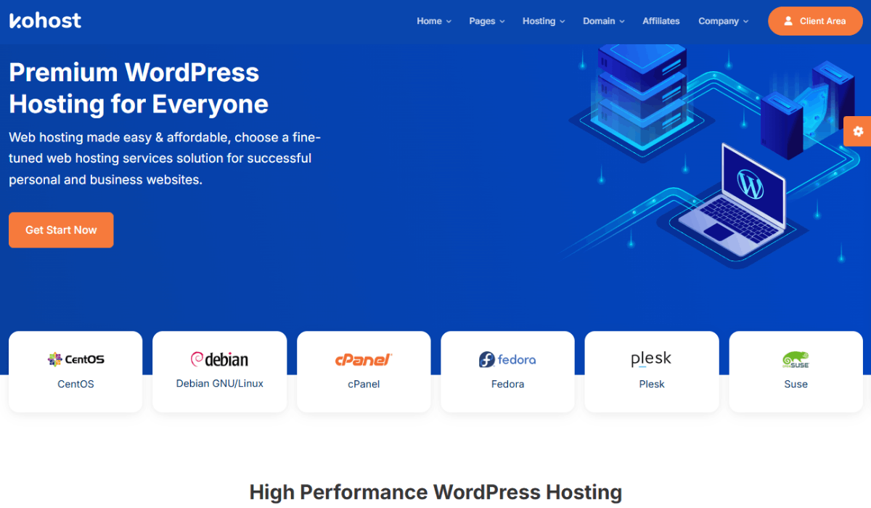Click the cPanel logo

(x=364, y=359)
